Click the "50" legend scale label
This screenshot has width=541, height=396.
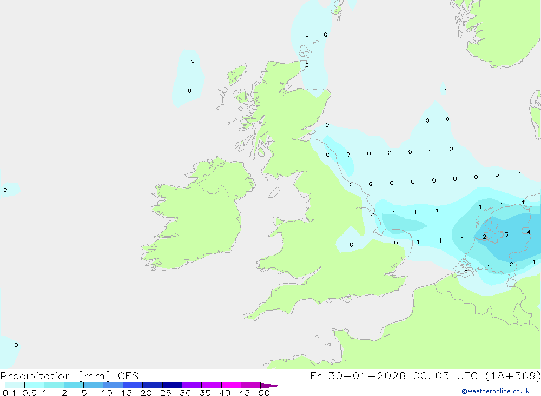[x=265, y=393]
